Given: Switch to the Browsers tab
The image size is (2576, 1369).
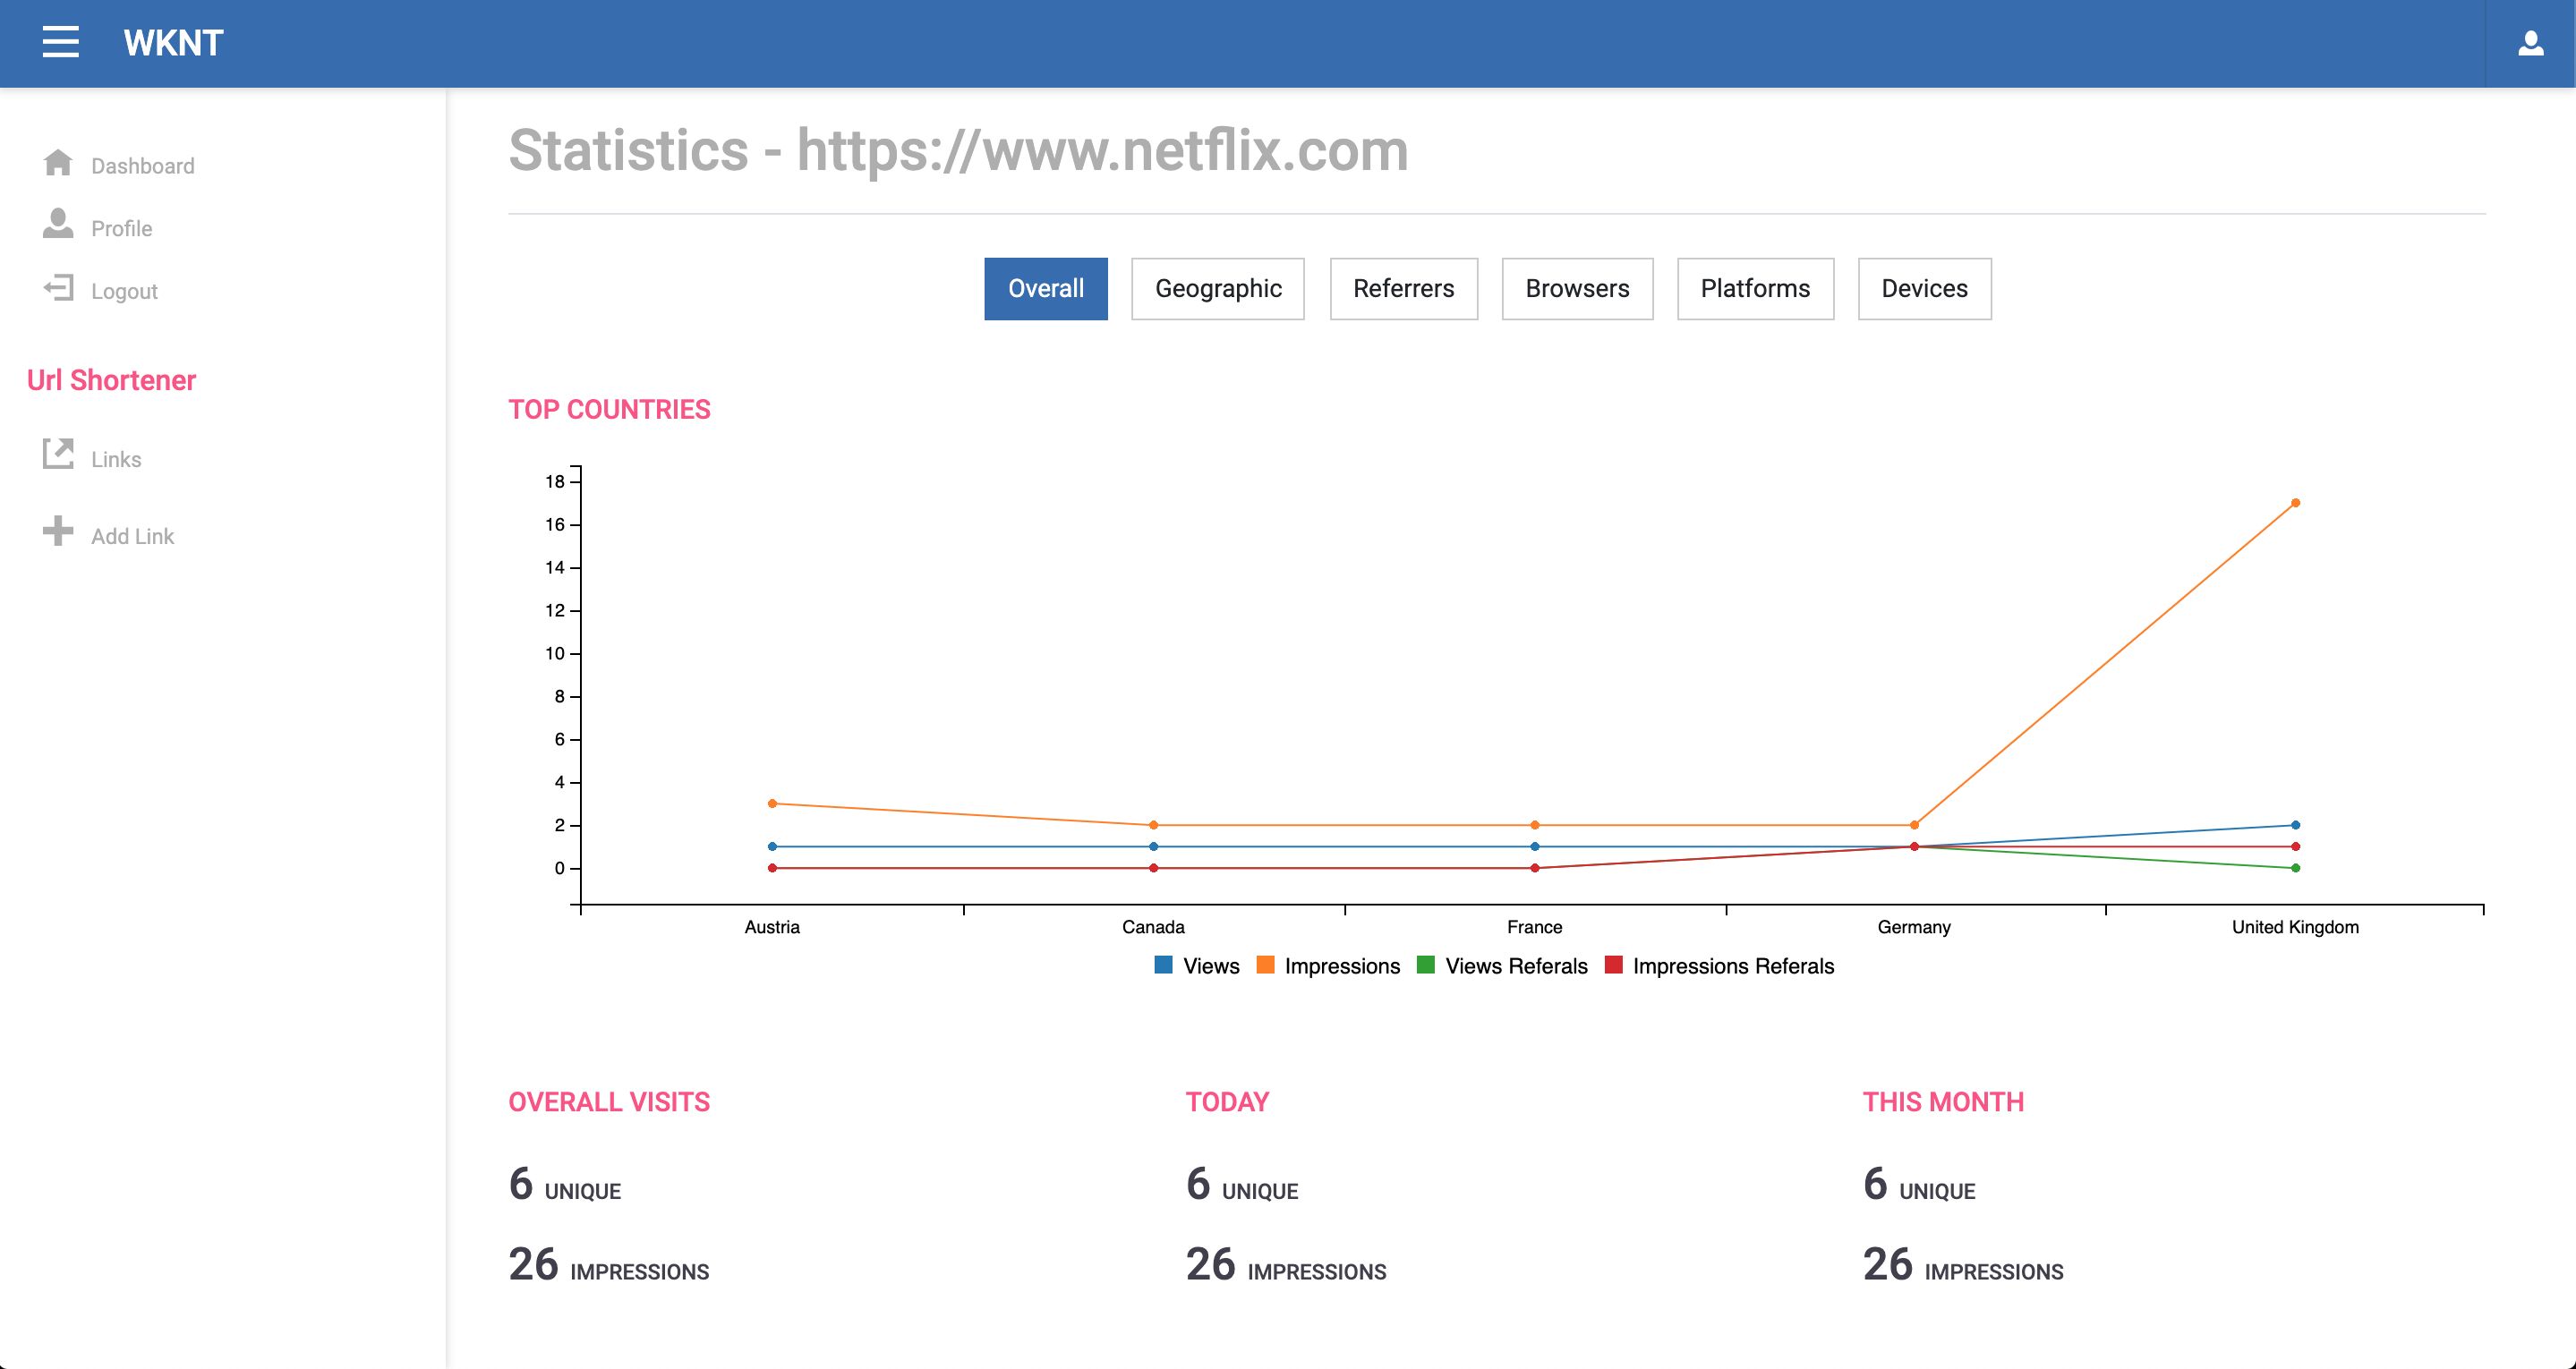Looking at the screenshot, I should (1576, 289).
